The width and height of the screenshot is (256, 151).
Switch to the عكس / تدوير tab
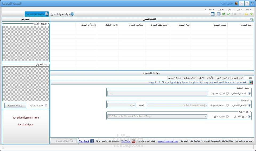pos(223,78)
